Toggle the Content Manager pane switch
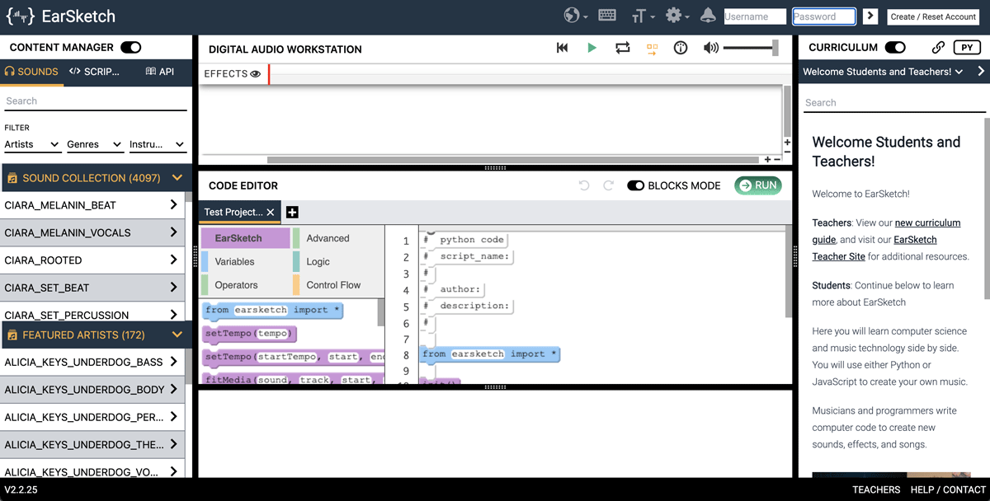Viewport: 990px width, 501px height. pyautogui.click(x=130, y=48)
